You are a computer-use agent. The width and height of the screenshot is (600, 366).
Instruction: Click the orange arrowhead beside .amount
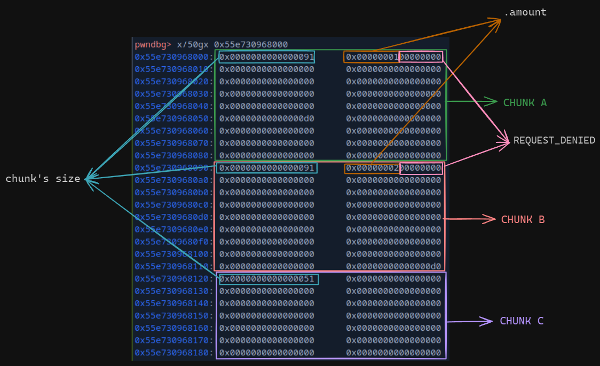click(x=496, y=21)
